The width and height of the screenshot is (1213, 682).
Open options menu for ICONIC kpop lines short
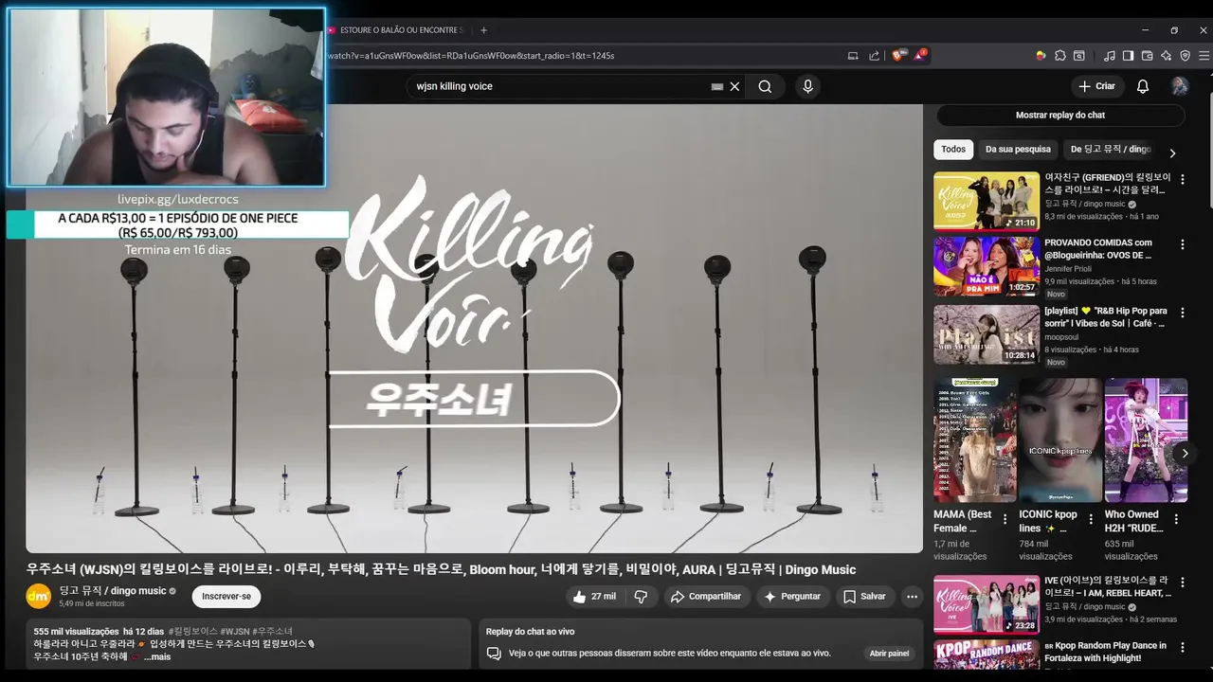coord(1091,519)
